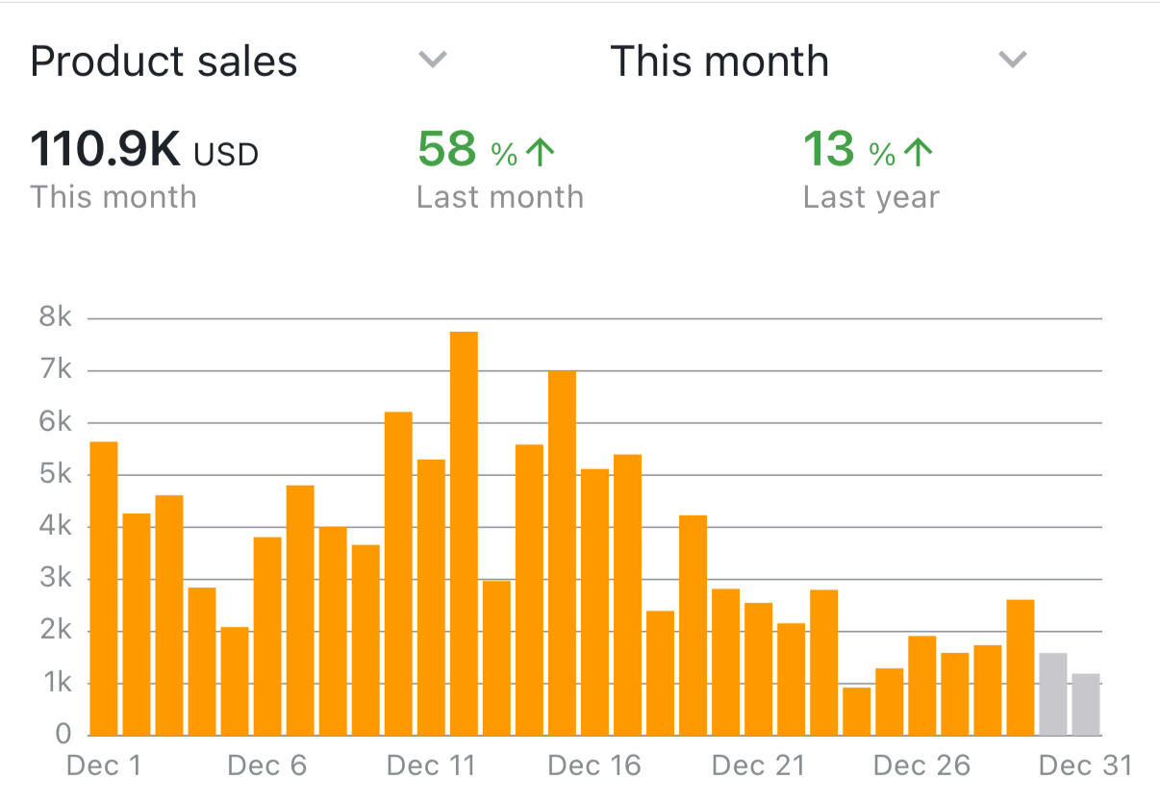Select the tallest bar near Dec 11
The width and height of the screenshot is (1160, 803).
click(x=464, y=533)
